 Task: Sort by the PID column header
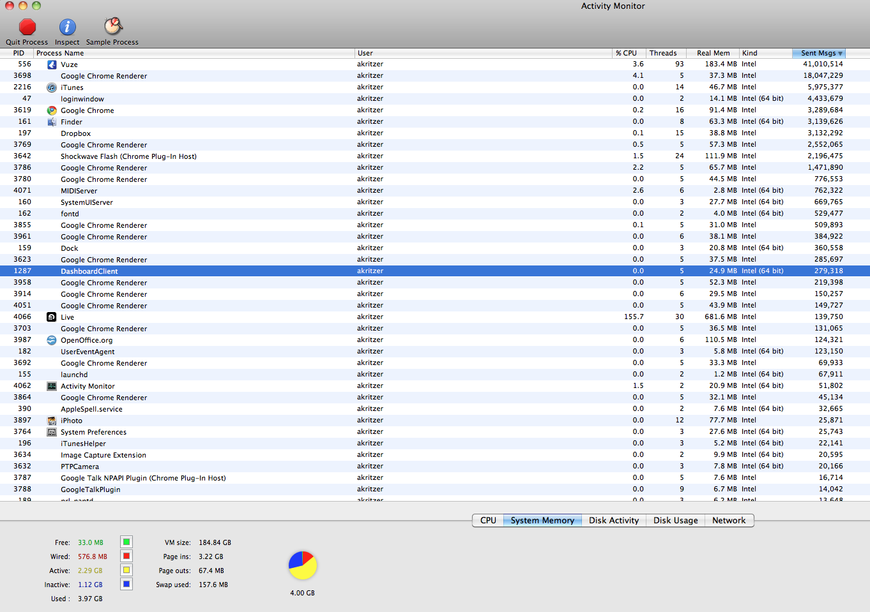click(18, 53)
